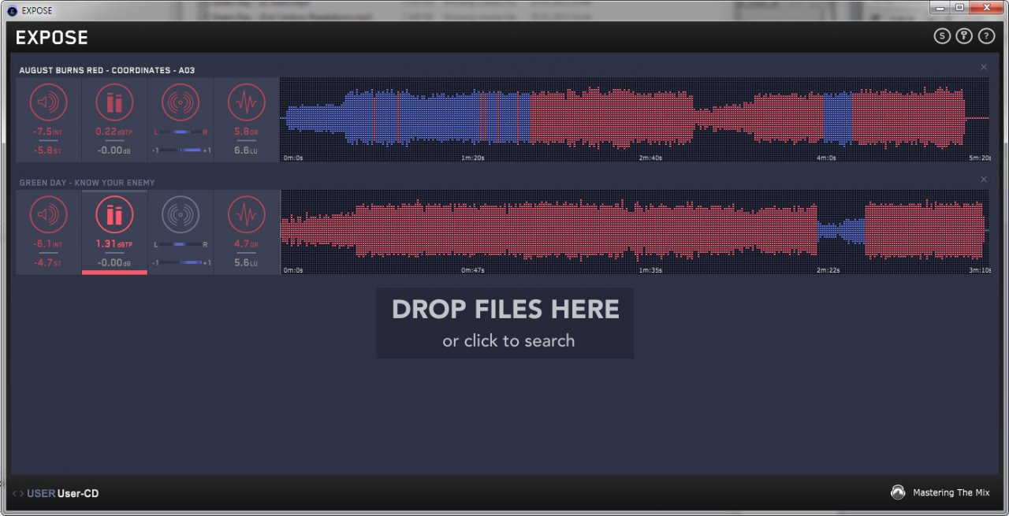Screen dimensions: 1009x516
Task: Select true peak icon for August Burns Red track
Action: coord(115,102)
